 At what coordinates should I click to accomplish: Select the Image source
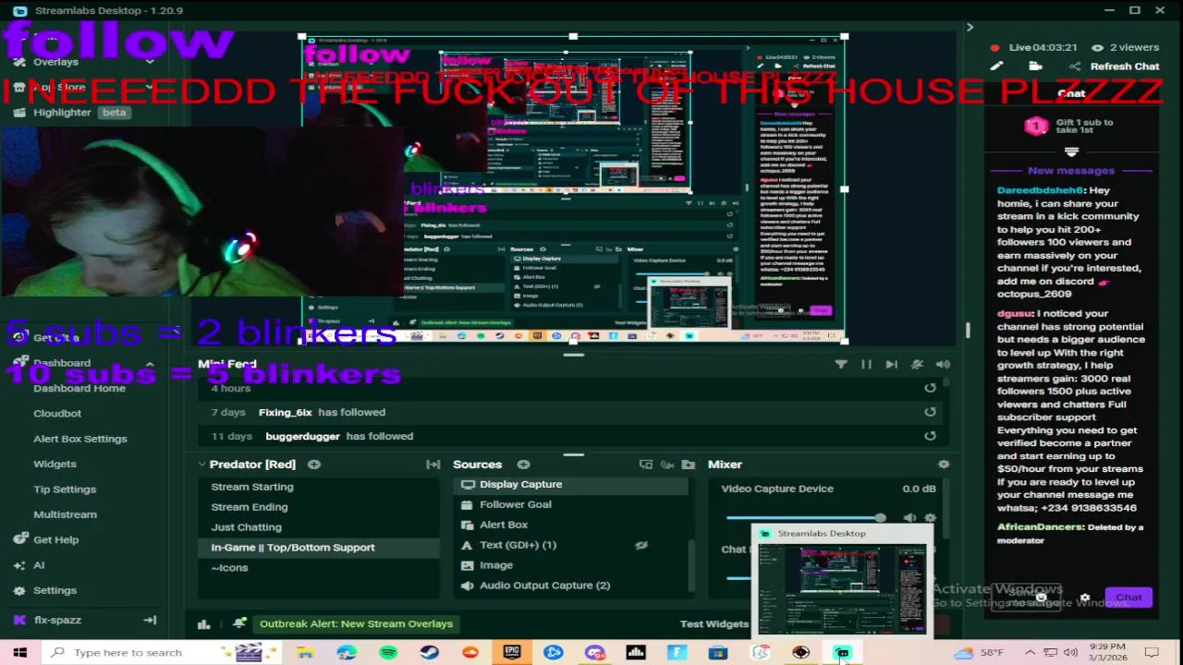(571, 565)
